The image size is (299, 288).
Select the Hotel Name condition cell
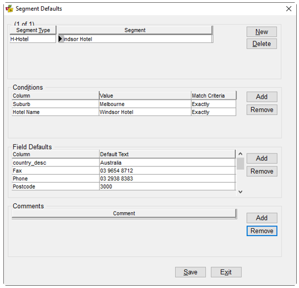[x=55, y=112]
